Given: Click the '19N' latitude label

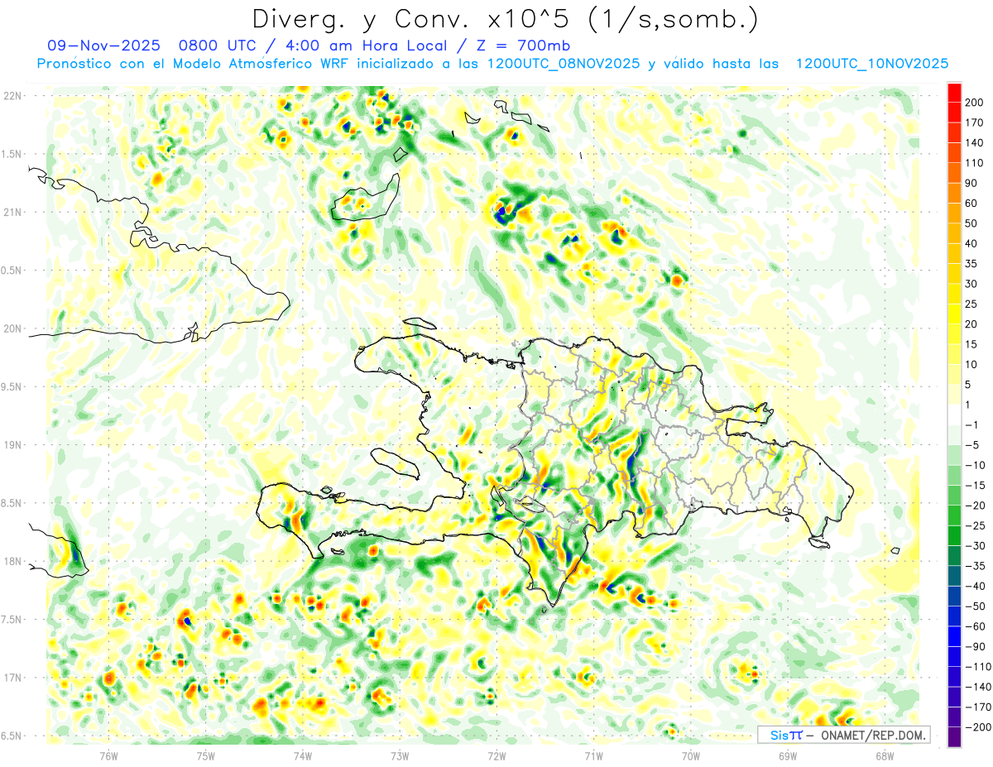Looking at the screenshot, I should pos(12,445).
